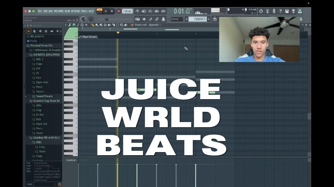Choose the select tool
This screenshot has height=187, width=334.
coord(117,25)
